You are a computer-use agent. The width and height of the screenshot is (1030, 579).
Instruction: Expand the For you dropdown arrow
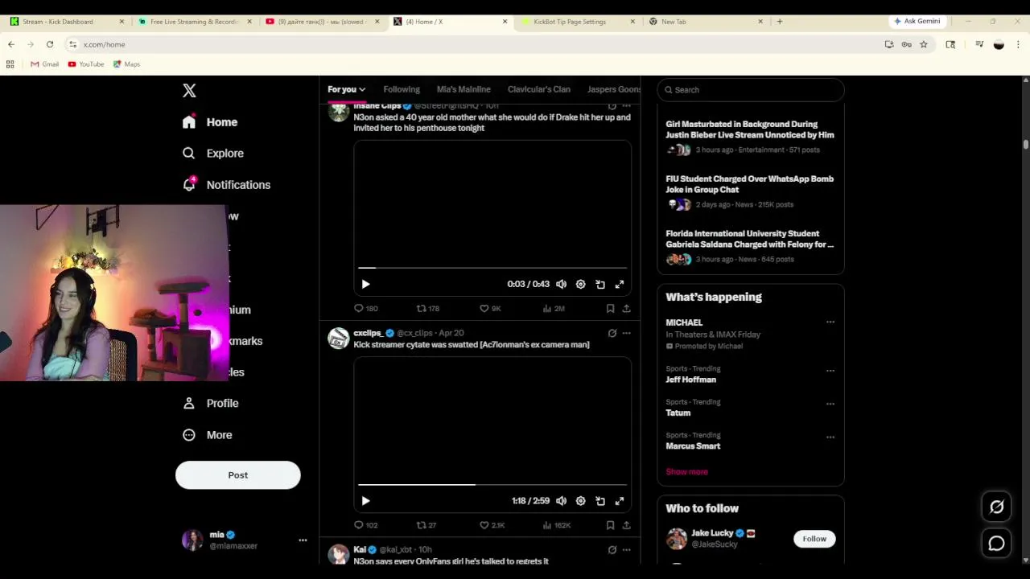point(362,90)
